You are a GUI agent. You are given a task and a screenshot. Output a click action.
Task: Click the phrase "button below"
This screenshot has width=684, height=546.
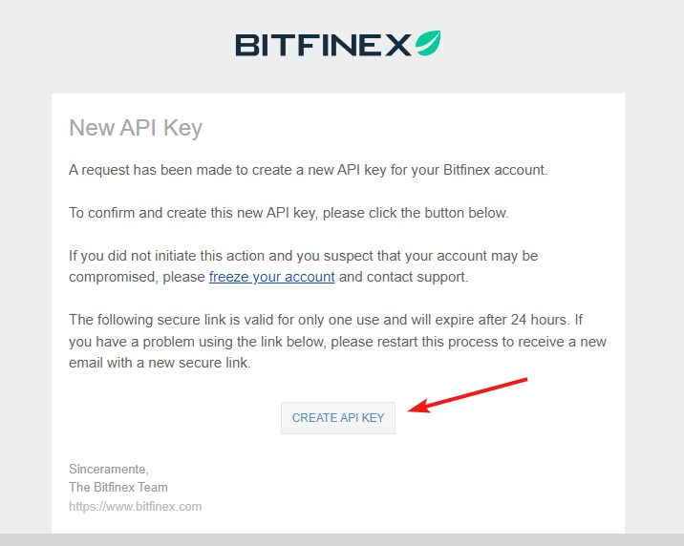tap(465, 213)
